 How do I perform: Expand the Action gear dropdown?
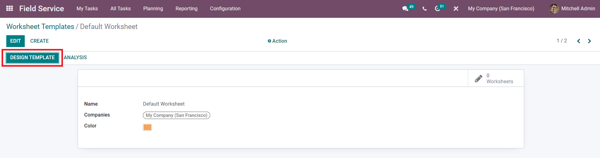click(277, 41)
